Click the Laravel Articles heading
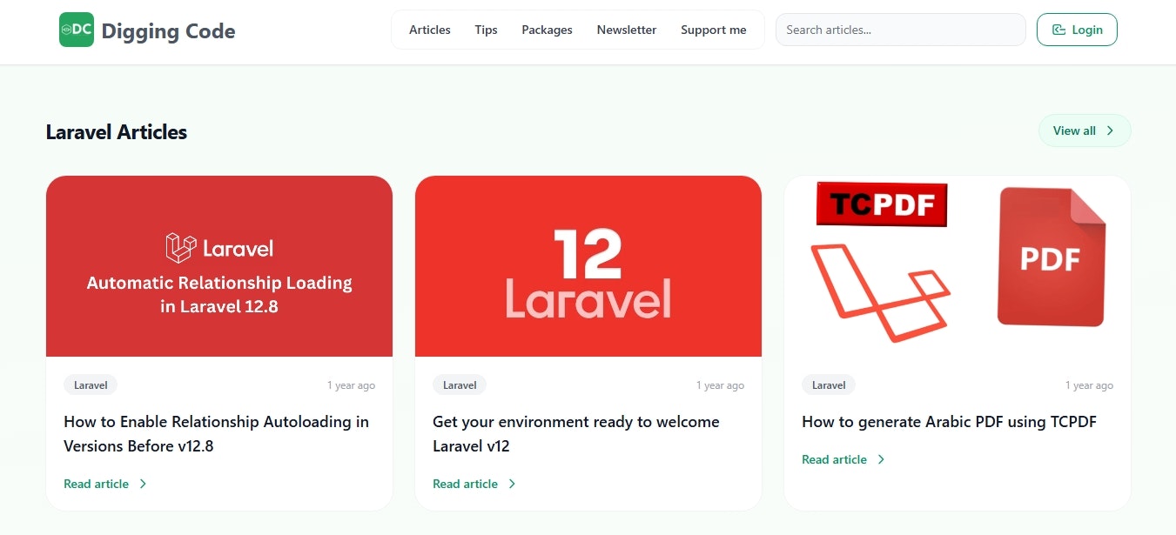This screenshot has width=1176, height=535. (117, 132)
